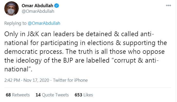Click the 2:42 PM timestamp

click(x=12, y=80)
